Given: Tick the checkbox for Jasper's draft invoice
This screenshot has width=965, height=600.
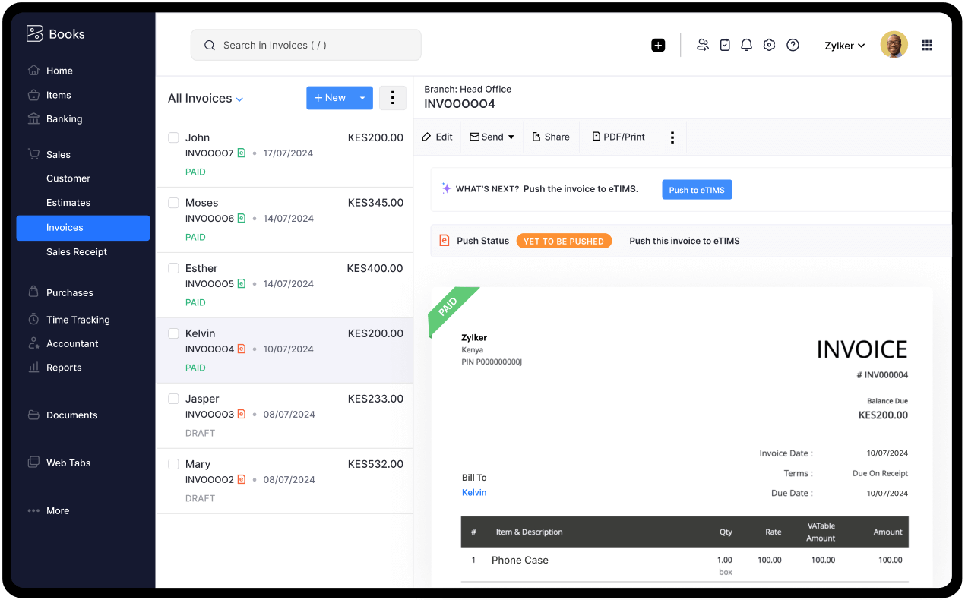Looking at the screenshot, I should click(x=173, y=398).
